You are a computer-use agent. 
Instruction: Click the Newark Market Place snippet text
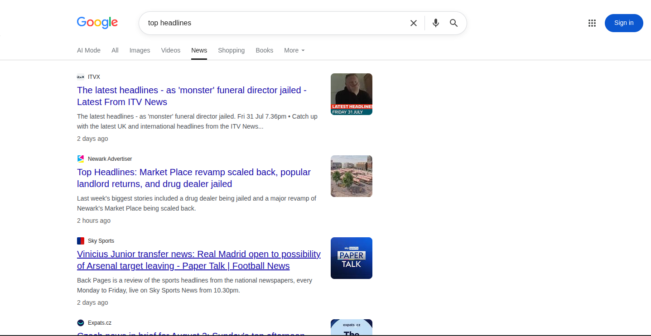click(197, 203)
